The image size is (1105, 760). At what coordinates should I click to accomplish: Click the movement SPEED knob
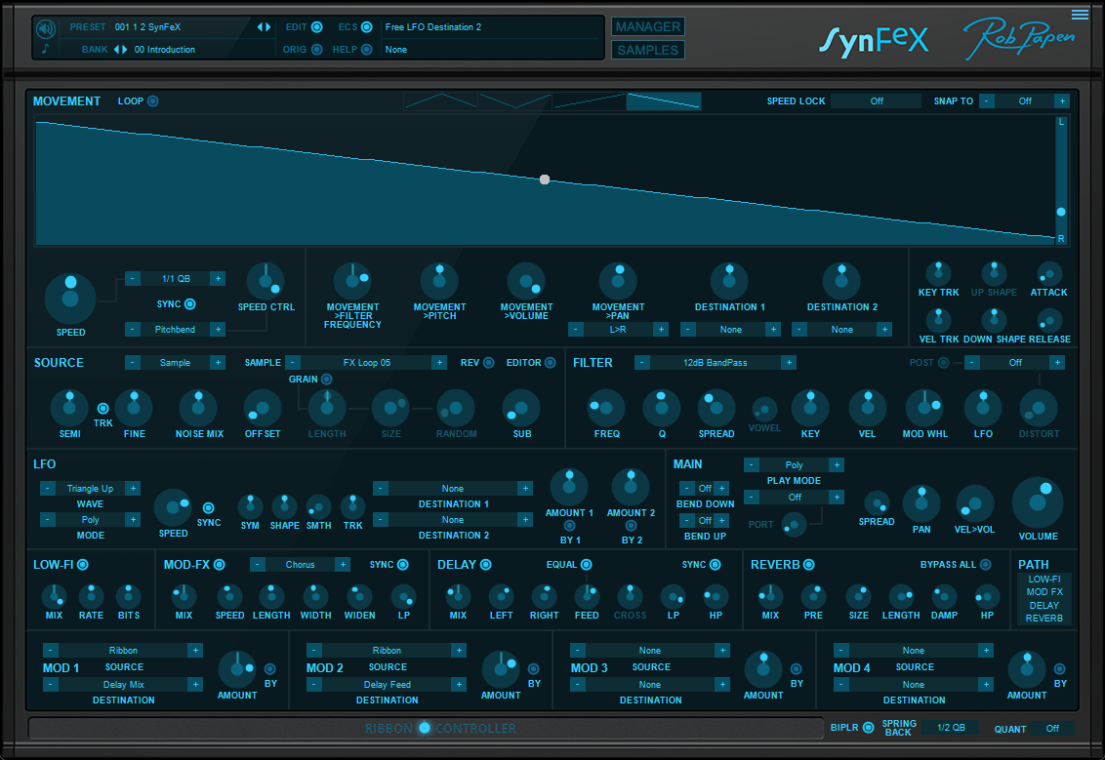pyautogui.click(x=70, y=299)
